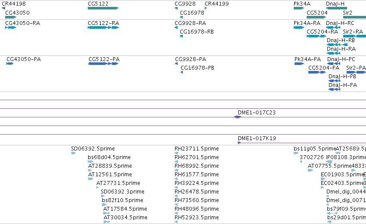Select the DnaJ-H-PA protein label
Viewport: 366px width, 224px height.
click(x=343, y=86)
